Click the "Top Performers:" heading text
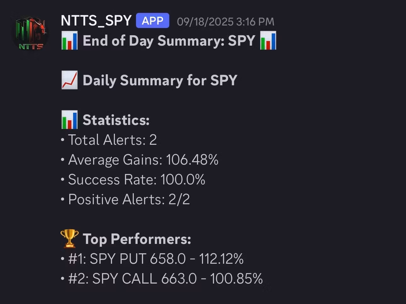The width and height of the screenshot is (406, 304). (137, 239)
